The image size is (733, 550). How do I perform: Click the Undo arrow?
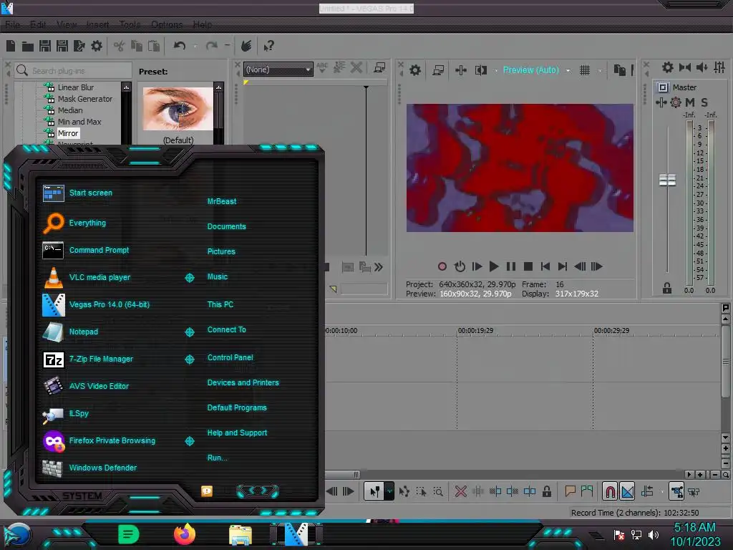[180, 46]
